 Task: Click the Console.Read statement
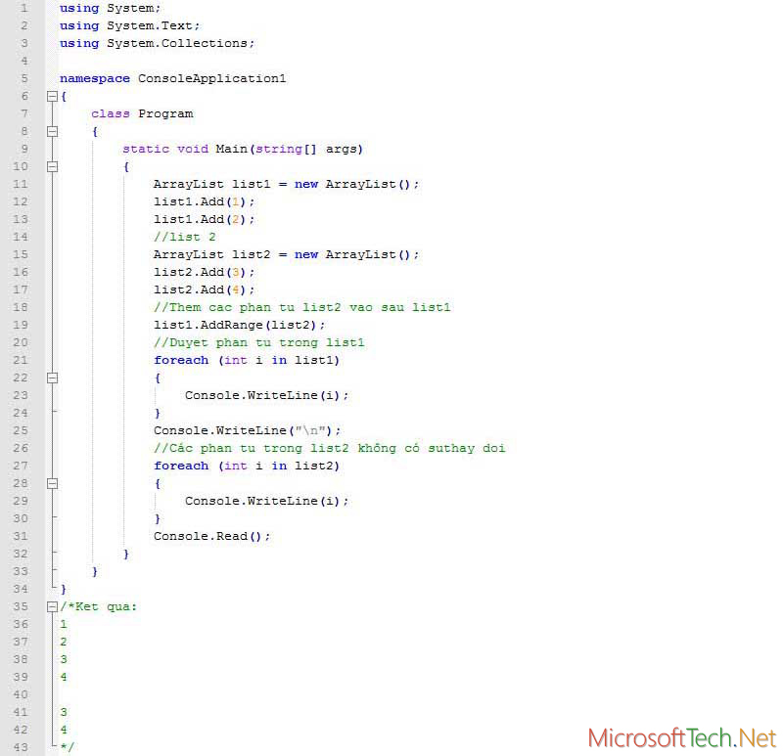pyautogui.click(x=210, y=536)
